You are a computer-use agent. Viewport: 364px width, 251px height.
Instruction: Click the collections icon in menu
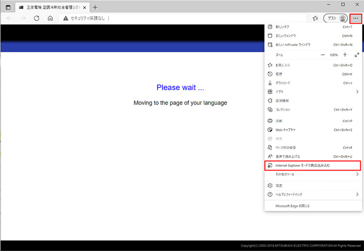pyautogui.click(x=270, y=110)
